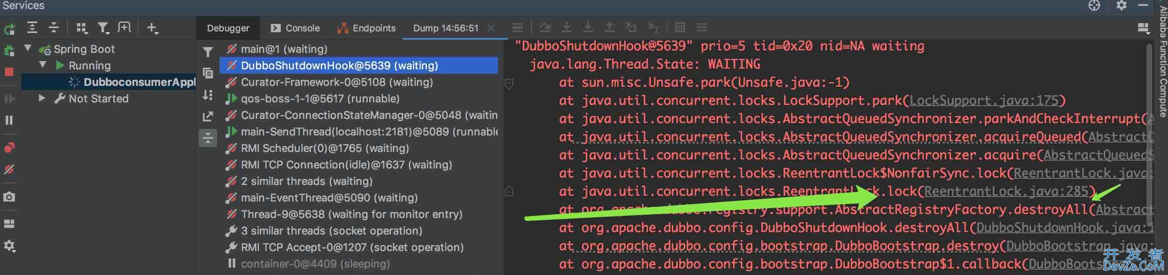Close the Dump 14:56:51 tab
This screenshot has width=1168, height=275.
491,28
